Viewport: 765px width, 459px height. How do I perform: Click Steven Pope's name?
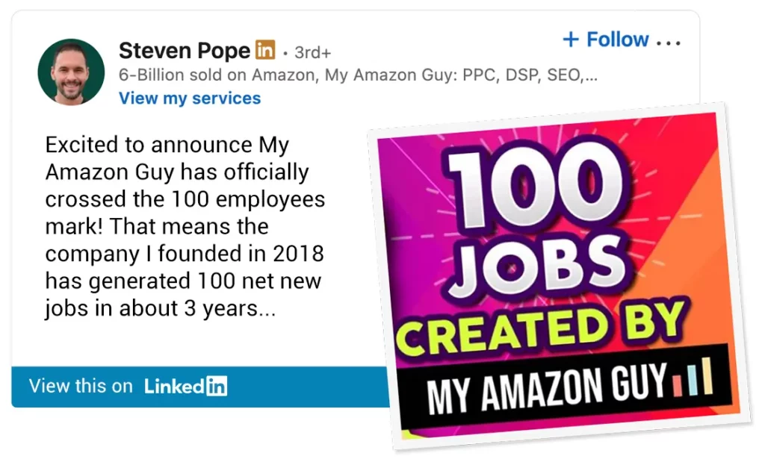pyautogui.click(x=184, y=50)
